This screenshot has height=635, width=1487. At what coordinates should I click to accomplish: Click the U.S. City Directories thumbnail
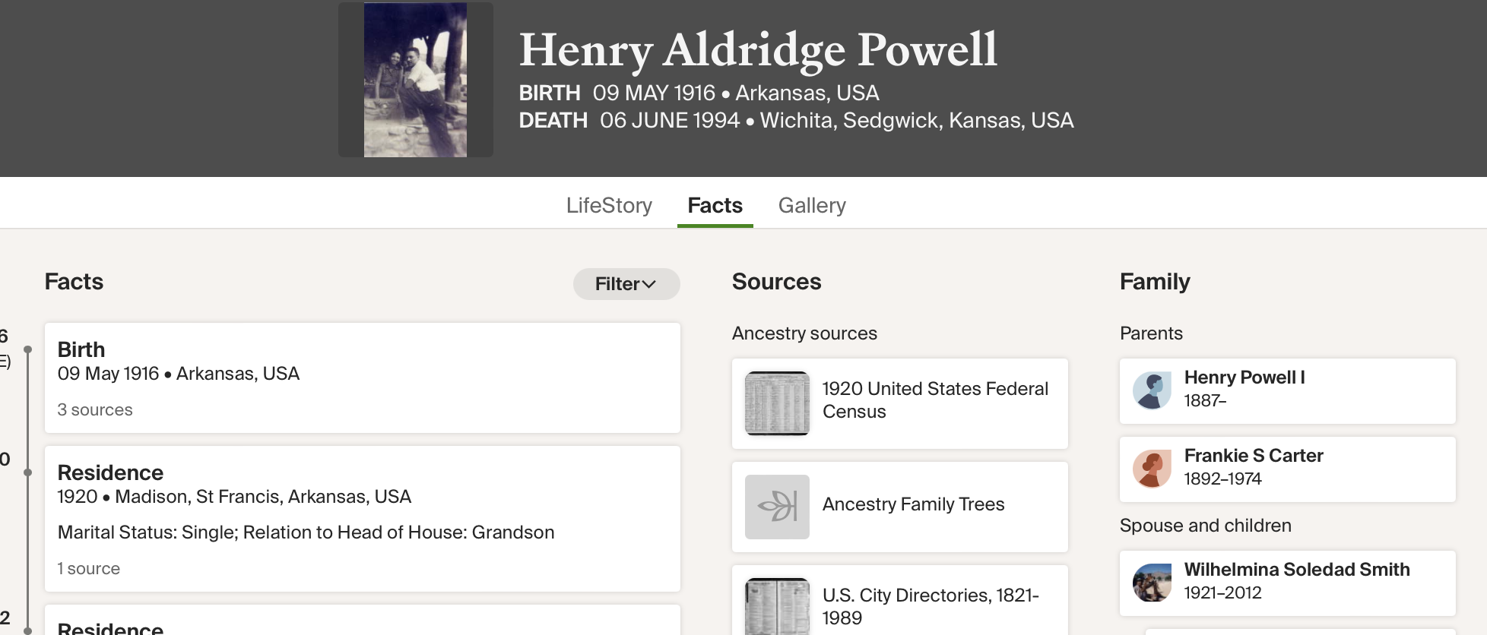click(x=777, y=606)
